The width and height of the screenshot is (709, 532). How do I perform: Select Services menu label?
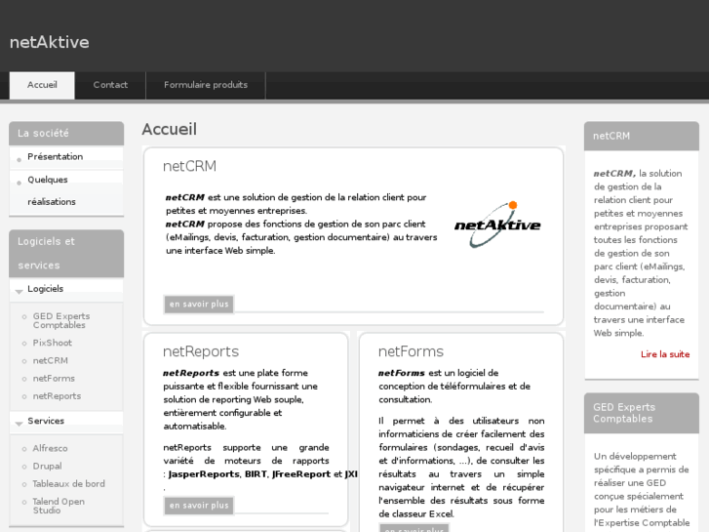click(46, 421)
